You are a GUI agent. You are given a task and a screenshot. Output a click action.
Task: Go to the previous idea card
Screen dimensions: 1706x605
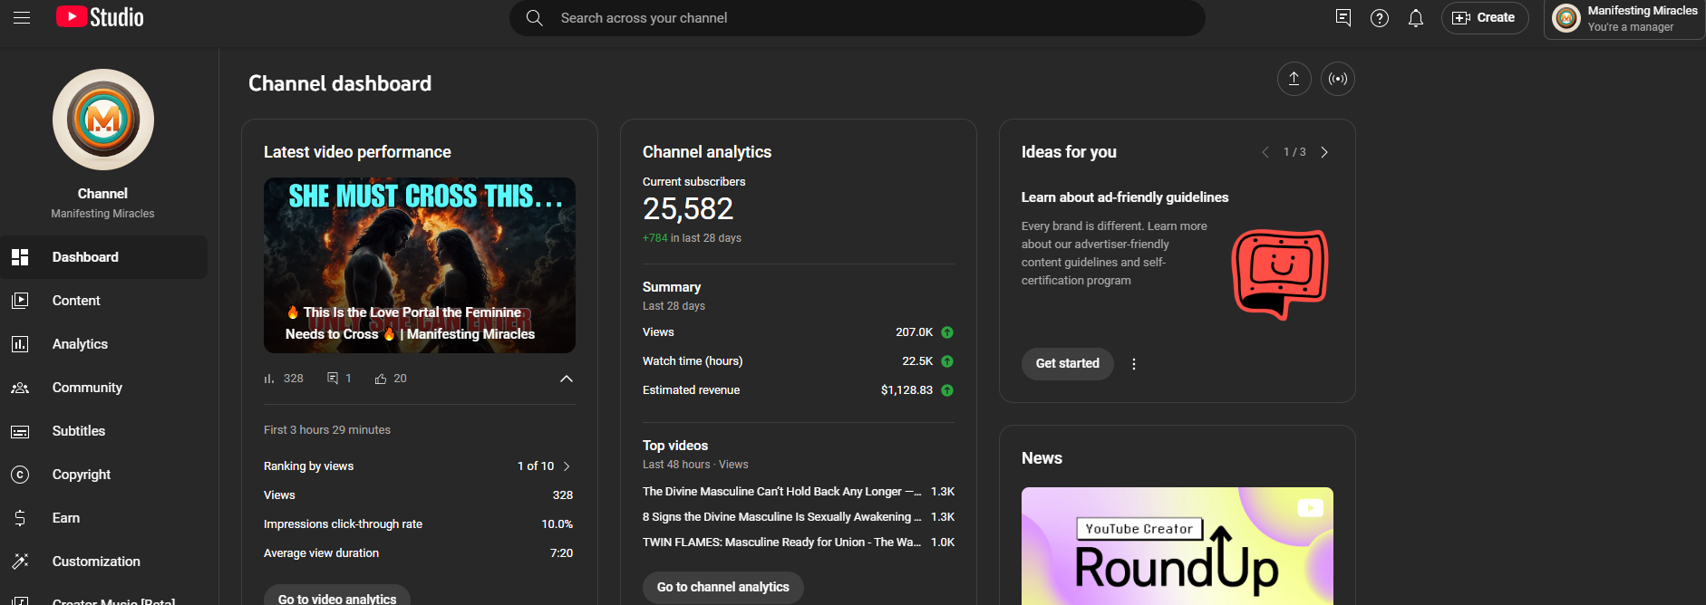(x=1265, y=152)
